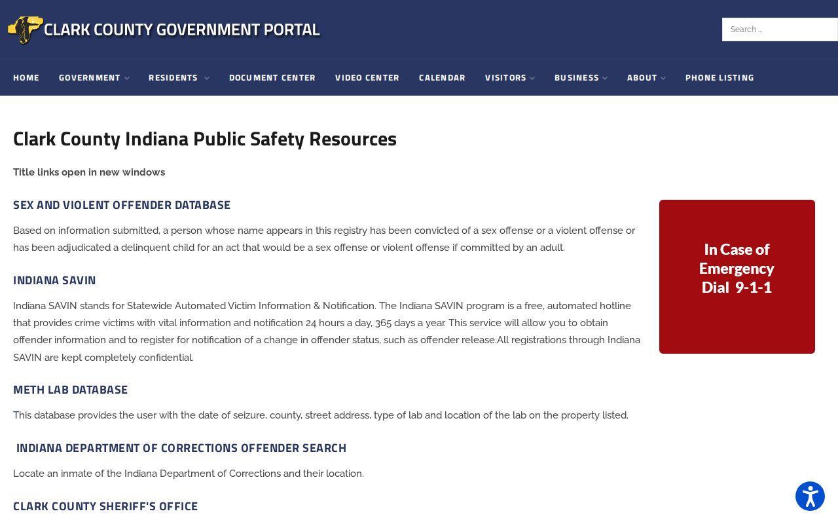Open the Document Center menu item
Viewport: 838px width, 524px height.
272,78
